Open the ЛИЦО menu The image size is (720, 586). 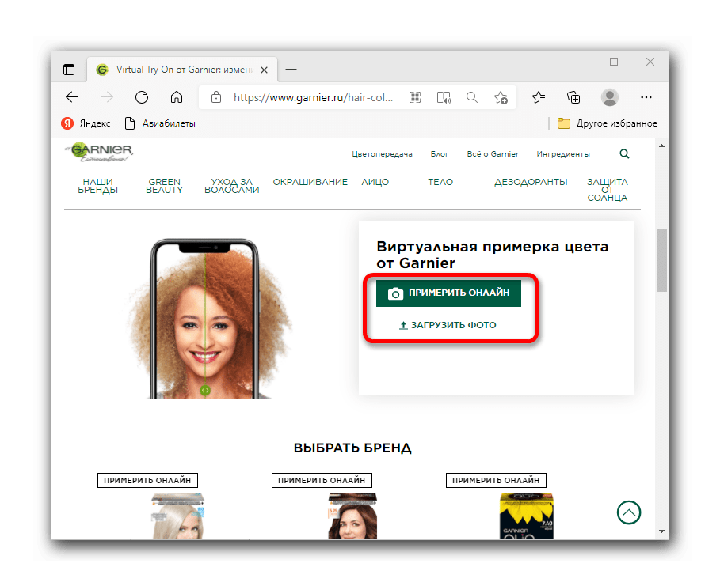(x=375, y=182)
